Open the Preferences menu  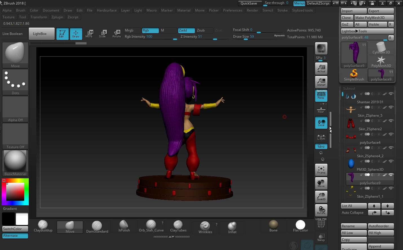232,10
